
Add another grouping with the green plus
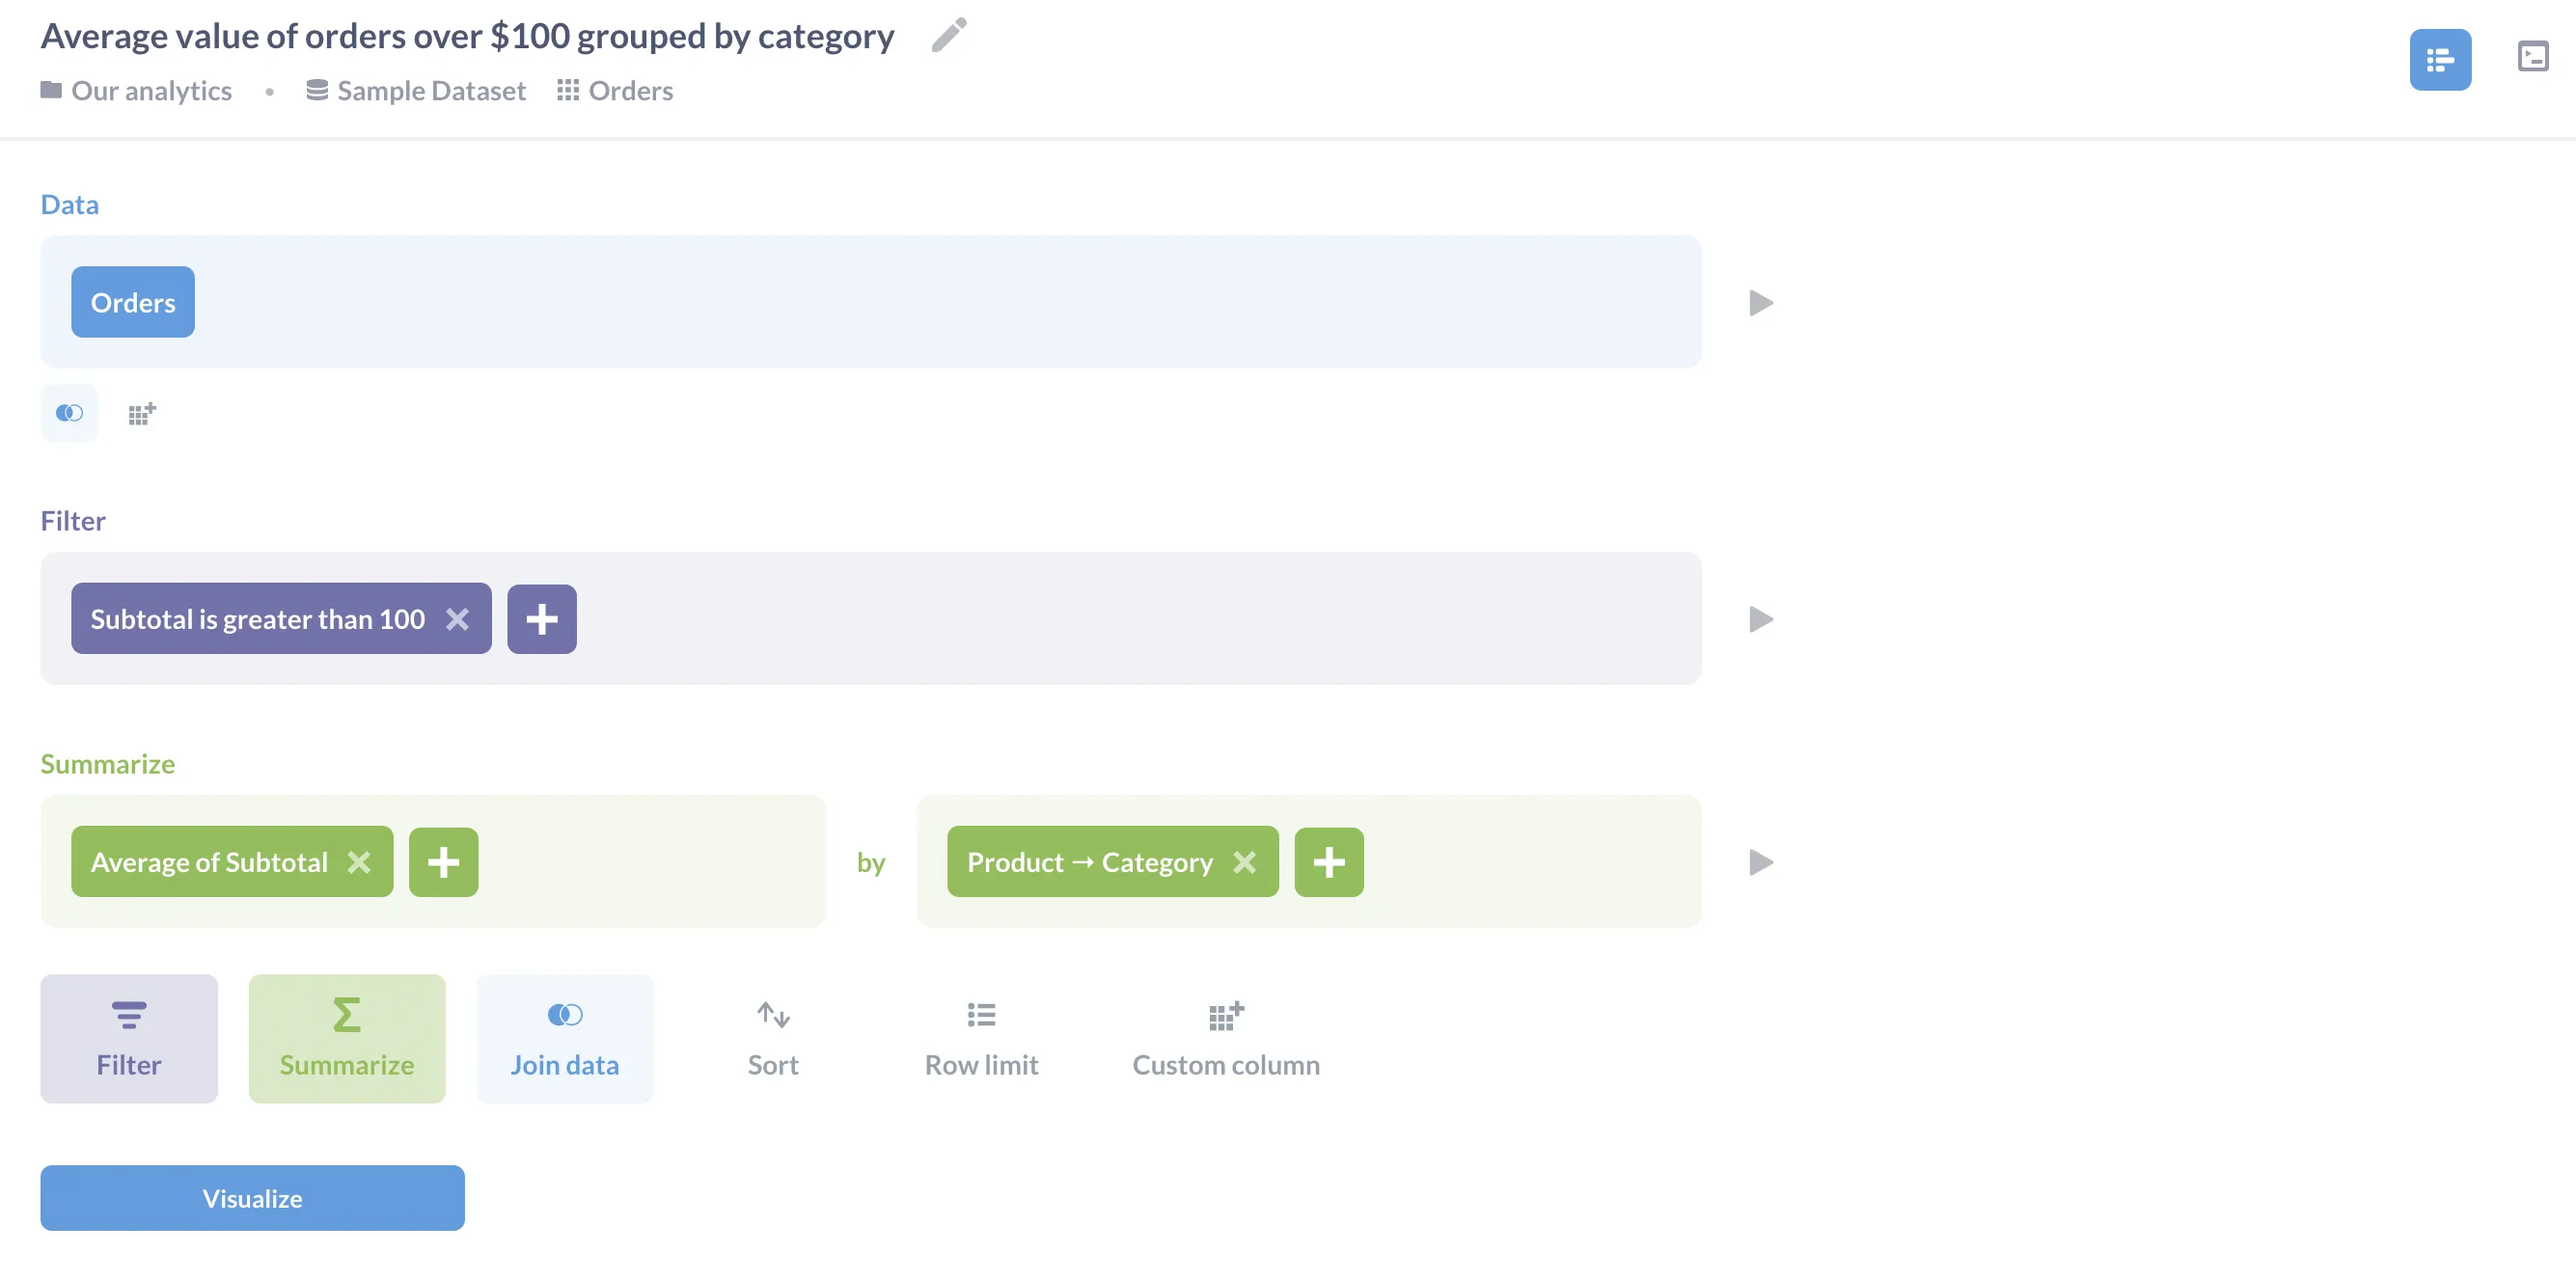[x=1329, y=862]
